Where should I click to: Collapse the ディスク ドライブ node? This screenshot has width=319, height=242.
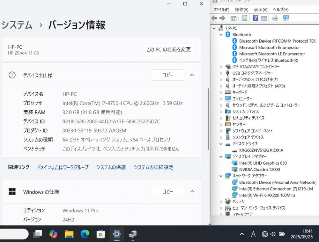tap(221, 144)
